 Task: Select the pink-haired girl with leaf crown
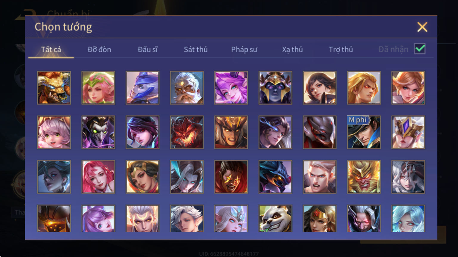[98, 88]
